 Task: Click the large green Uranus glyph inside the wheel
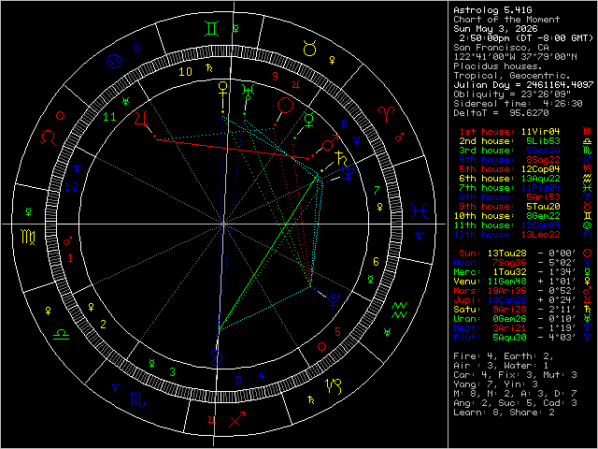pos(248,92)
